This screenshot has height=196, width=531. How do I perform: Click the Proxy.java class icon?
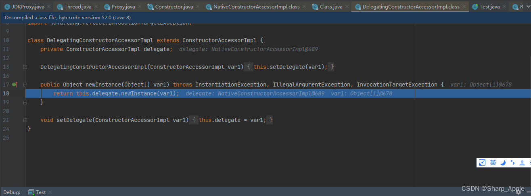tap(107, 7)
